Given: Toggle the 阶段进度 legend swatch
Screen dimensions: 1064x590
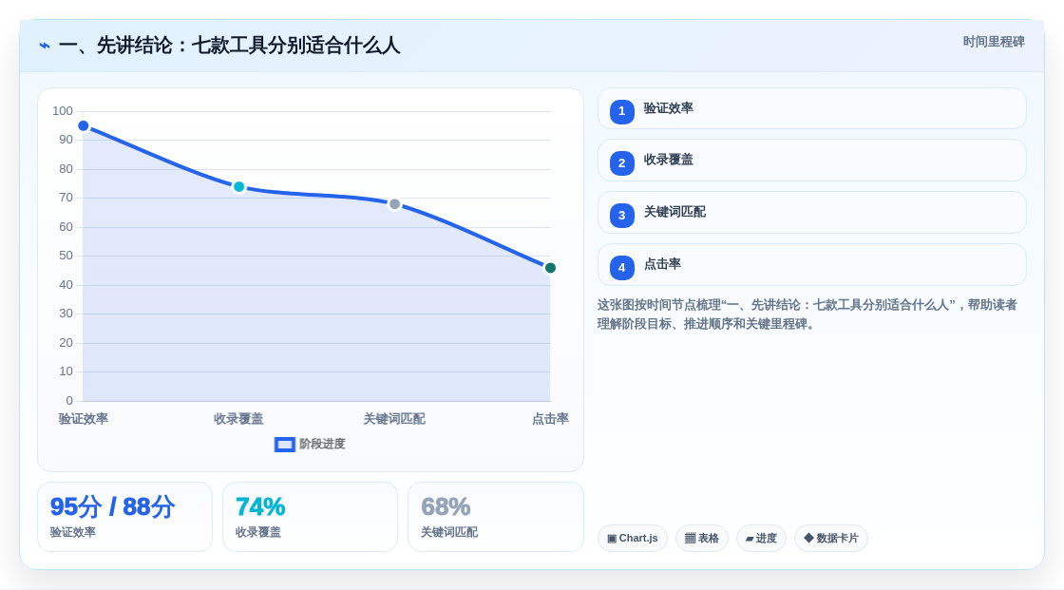Looking at the screenshot, I should (x=284, y=445).
